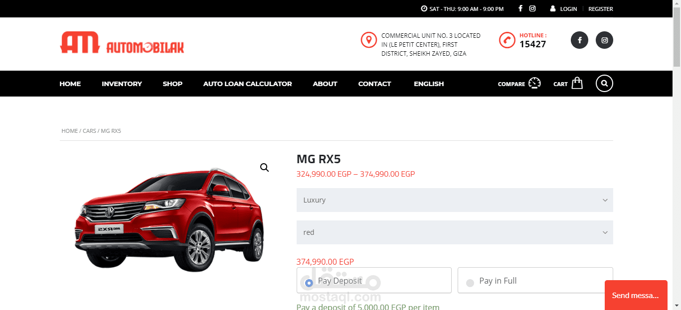Select the Pay Deposit radio option
This screenshot has height=310, width=681.
tap(309, 283)
